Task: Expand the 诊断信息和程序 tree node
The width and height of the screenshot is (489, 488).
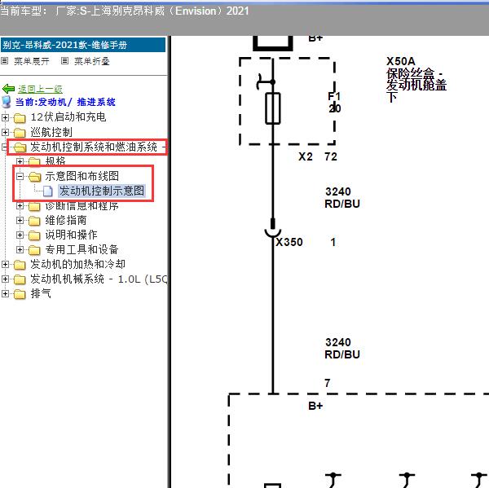Action: click(x=20, y=206)
